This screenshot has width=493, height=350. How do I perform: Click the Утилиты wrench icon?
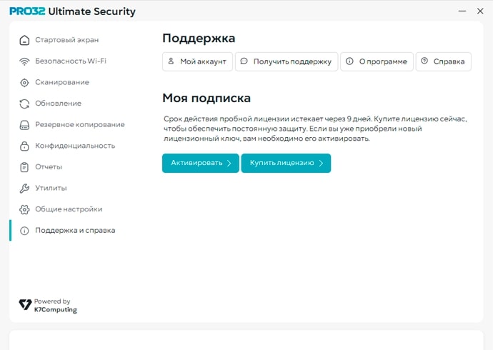[x=24, y=188]
